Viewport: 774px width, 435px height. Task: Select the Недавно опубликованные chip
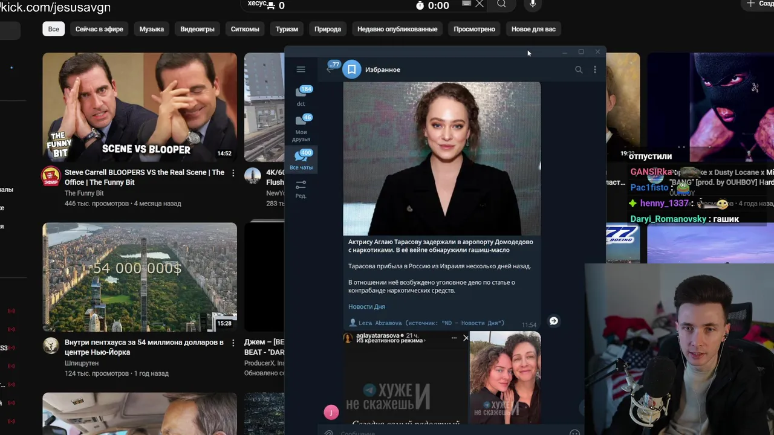[x=397, y=29]
